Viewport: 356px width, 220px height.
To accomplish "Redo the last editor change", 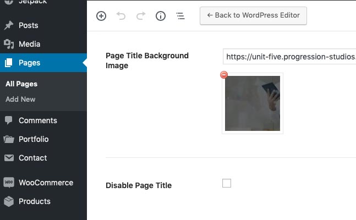I will pyautogui.click(x=141, y=16).
